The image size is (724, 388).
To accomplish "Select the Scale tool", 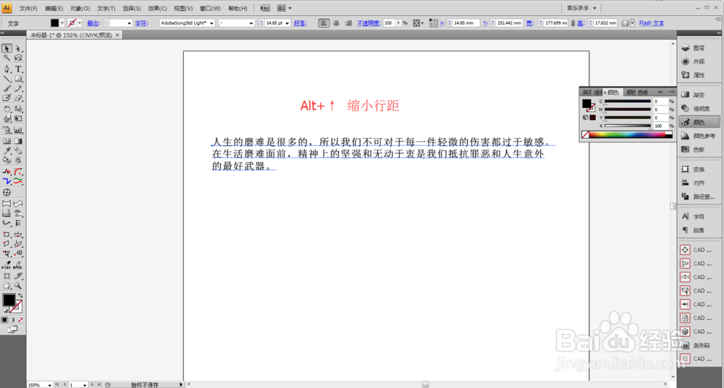I will [x=18, y=109].
